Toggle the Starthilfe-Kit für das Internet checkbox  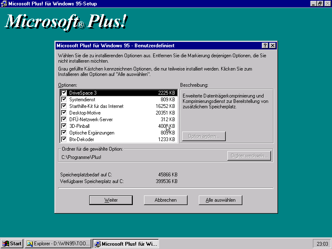tap(64, 106)
